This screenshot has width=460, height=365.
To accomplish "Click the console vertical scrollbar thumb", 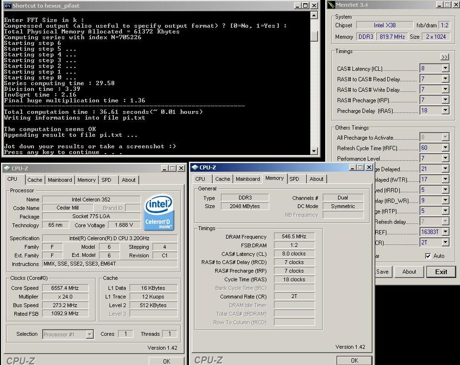I will point(314,36).
